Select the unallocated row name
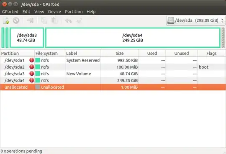The image size is (226, 154). pos(16,87)
